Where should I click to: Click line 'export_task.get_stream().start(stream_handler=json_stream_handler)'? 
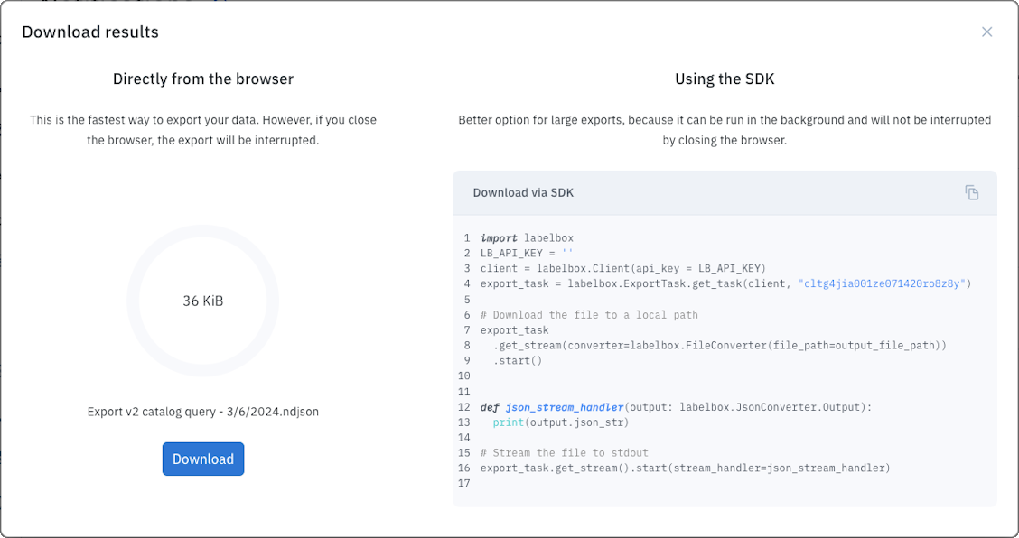(x=685, y=468)
